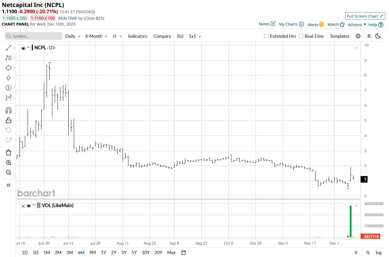Collapse the chart header with double chevron

point(369,36)
